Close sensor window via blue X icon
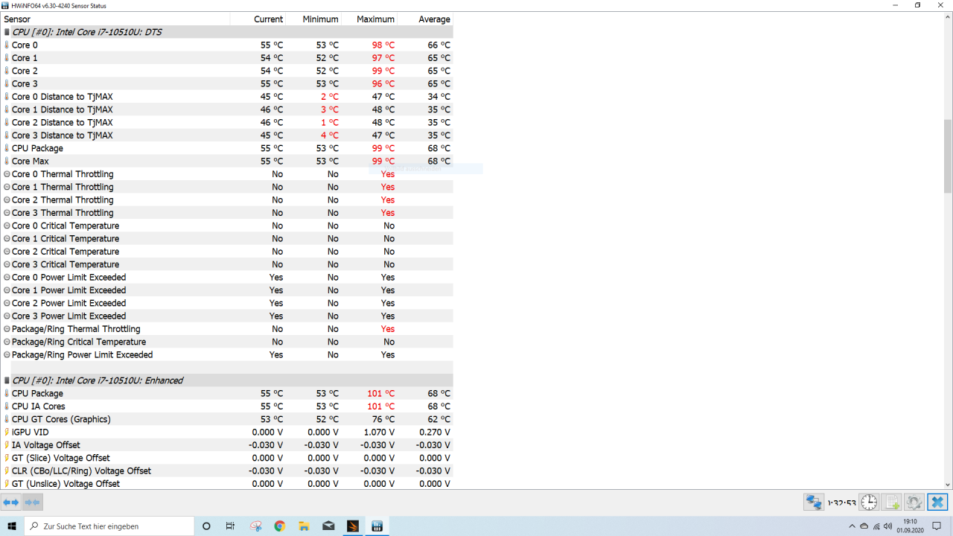The image size is (953, 536). pos(937,502)
